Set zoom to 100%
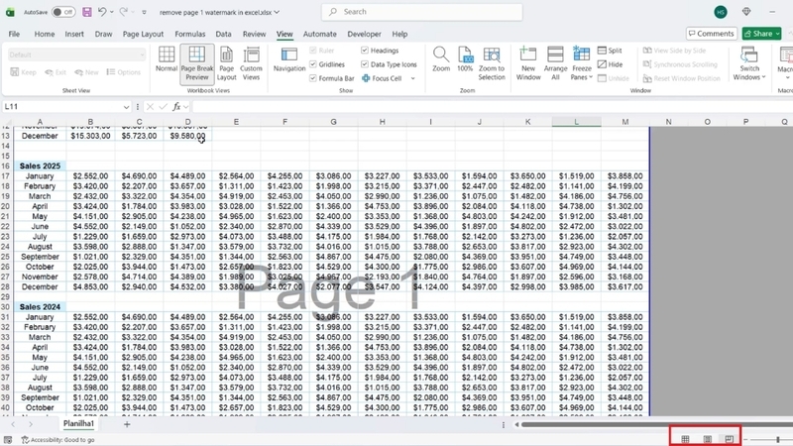 465,59
